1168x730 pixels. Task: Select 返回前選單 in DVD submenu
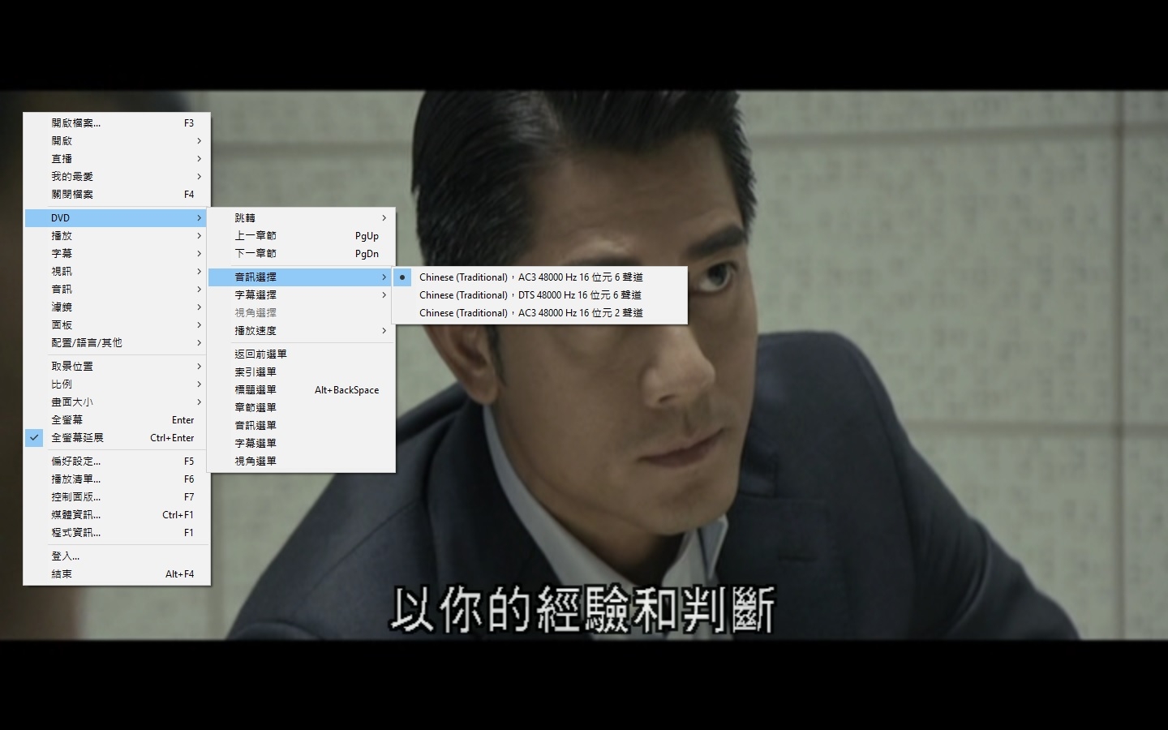pyautogui.click(x=301, y=354)
